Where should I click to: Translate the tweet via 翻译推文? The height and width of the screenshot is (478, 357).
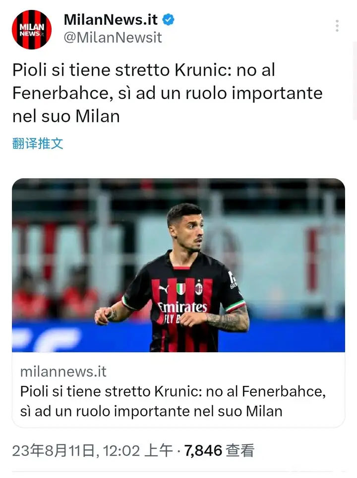pos(38,143)
